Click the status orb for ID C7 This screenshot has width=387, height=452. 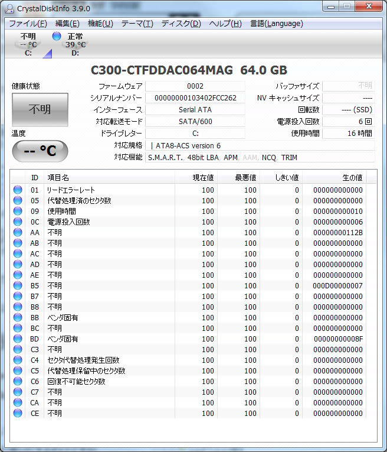click(x=18, y=392)
